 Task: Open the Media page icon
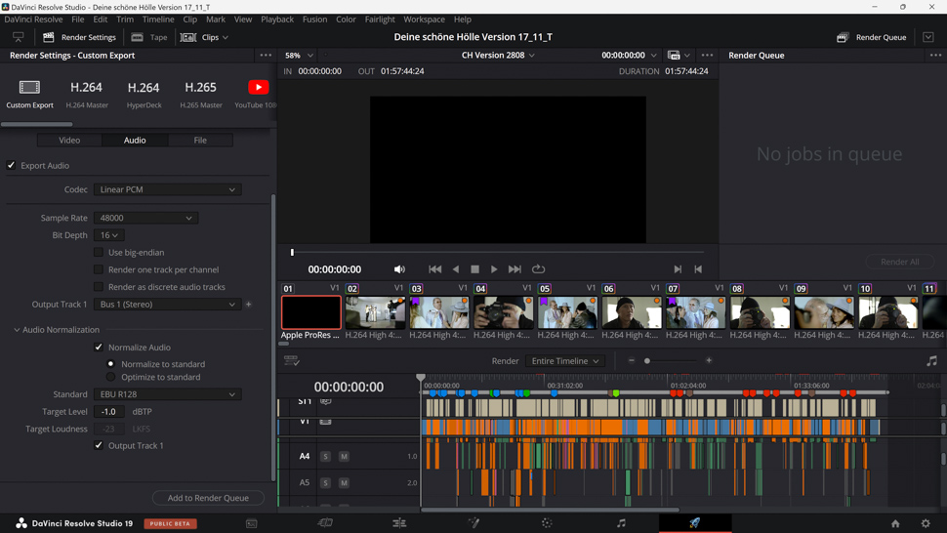[251, 523]
